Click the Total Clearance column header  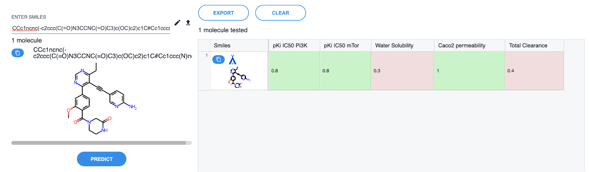pos(528,46)
